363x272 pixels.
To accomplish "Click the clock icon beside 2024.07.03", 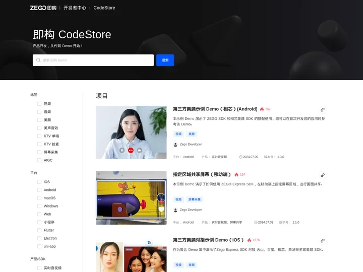I will click(x=256, y=222).
